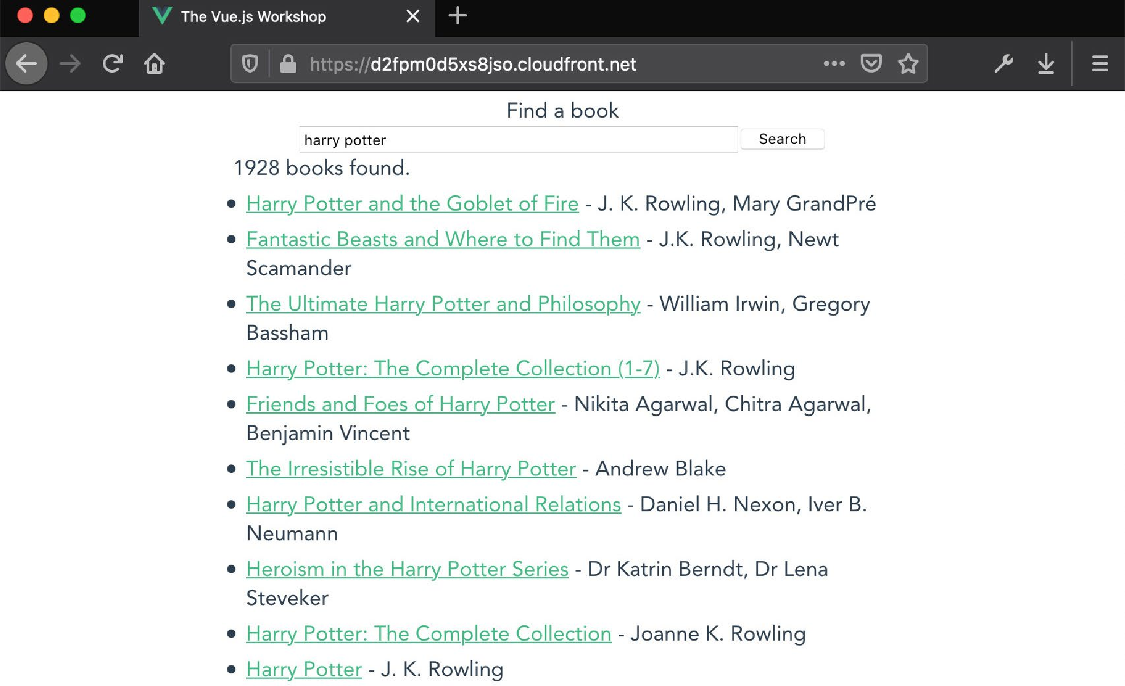Click author text 'Andrew Blake'

(x=661, y=469)
